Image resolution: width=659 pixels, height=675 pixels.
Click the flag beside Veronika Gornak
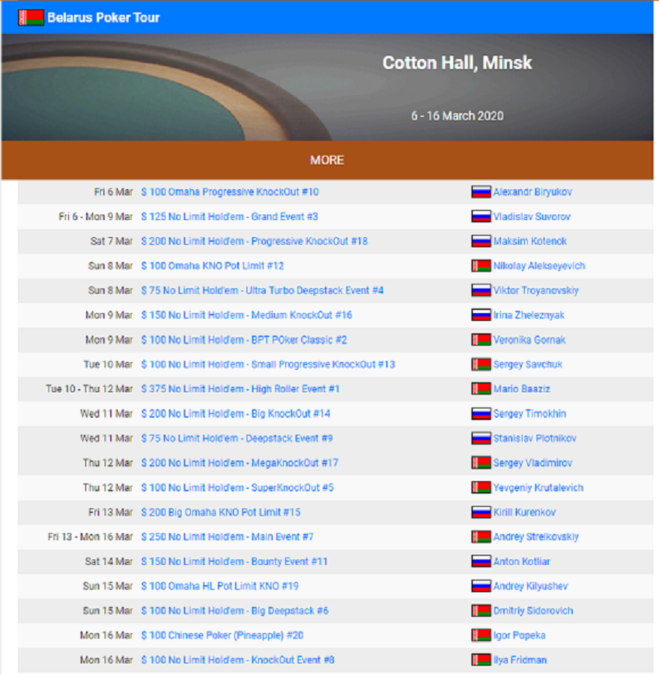click(x=481, y=340)
